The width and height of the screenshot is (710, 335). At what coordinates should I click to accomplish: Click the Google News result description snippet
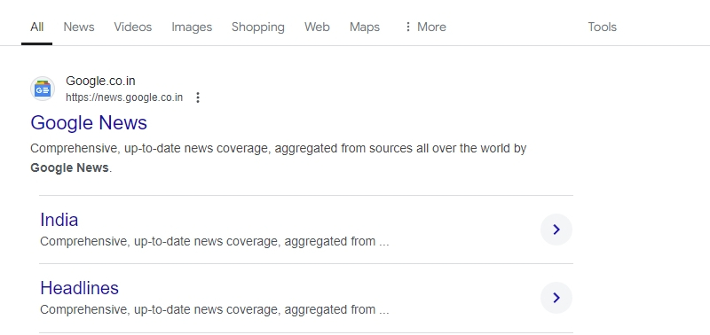tap(278, 159)
